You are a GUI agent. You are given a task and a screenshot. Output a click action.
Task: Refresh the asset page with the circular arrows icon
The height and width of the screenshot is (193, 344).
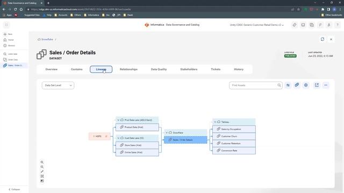[x=322, y=39]
